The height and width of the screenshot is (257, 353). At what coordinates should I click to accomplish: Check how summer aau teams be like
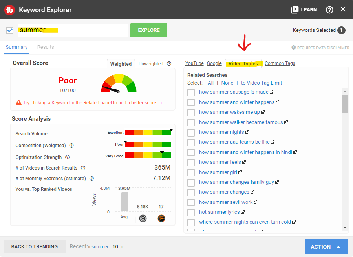191,142
